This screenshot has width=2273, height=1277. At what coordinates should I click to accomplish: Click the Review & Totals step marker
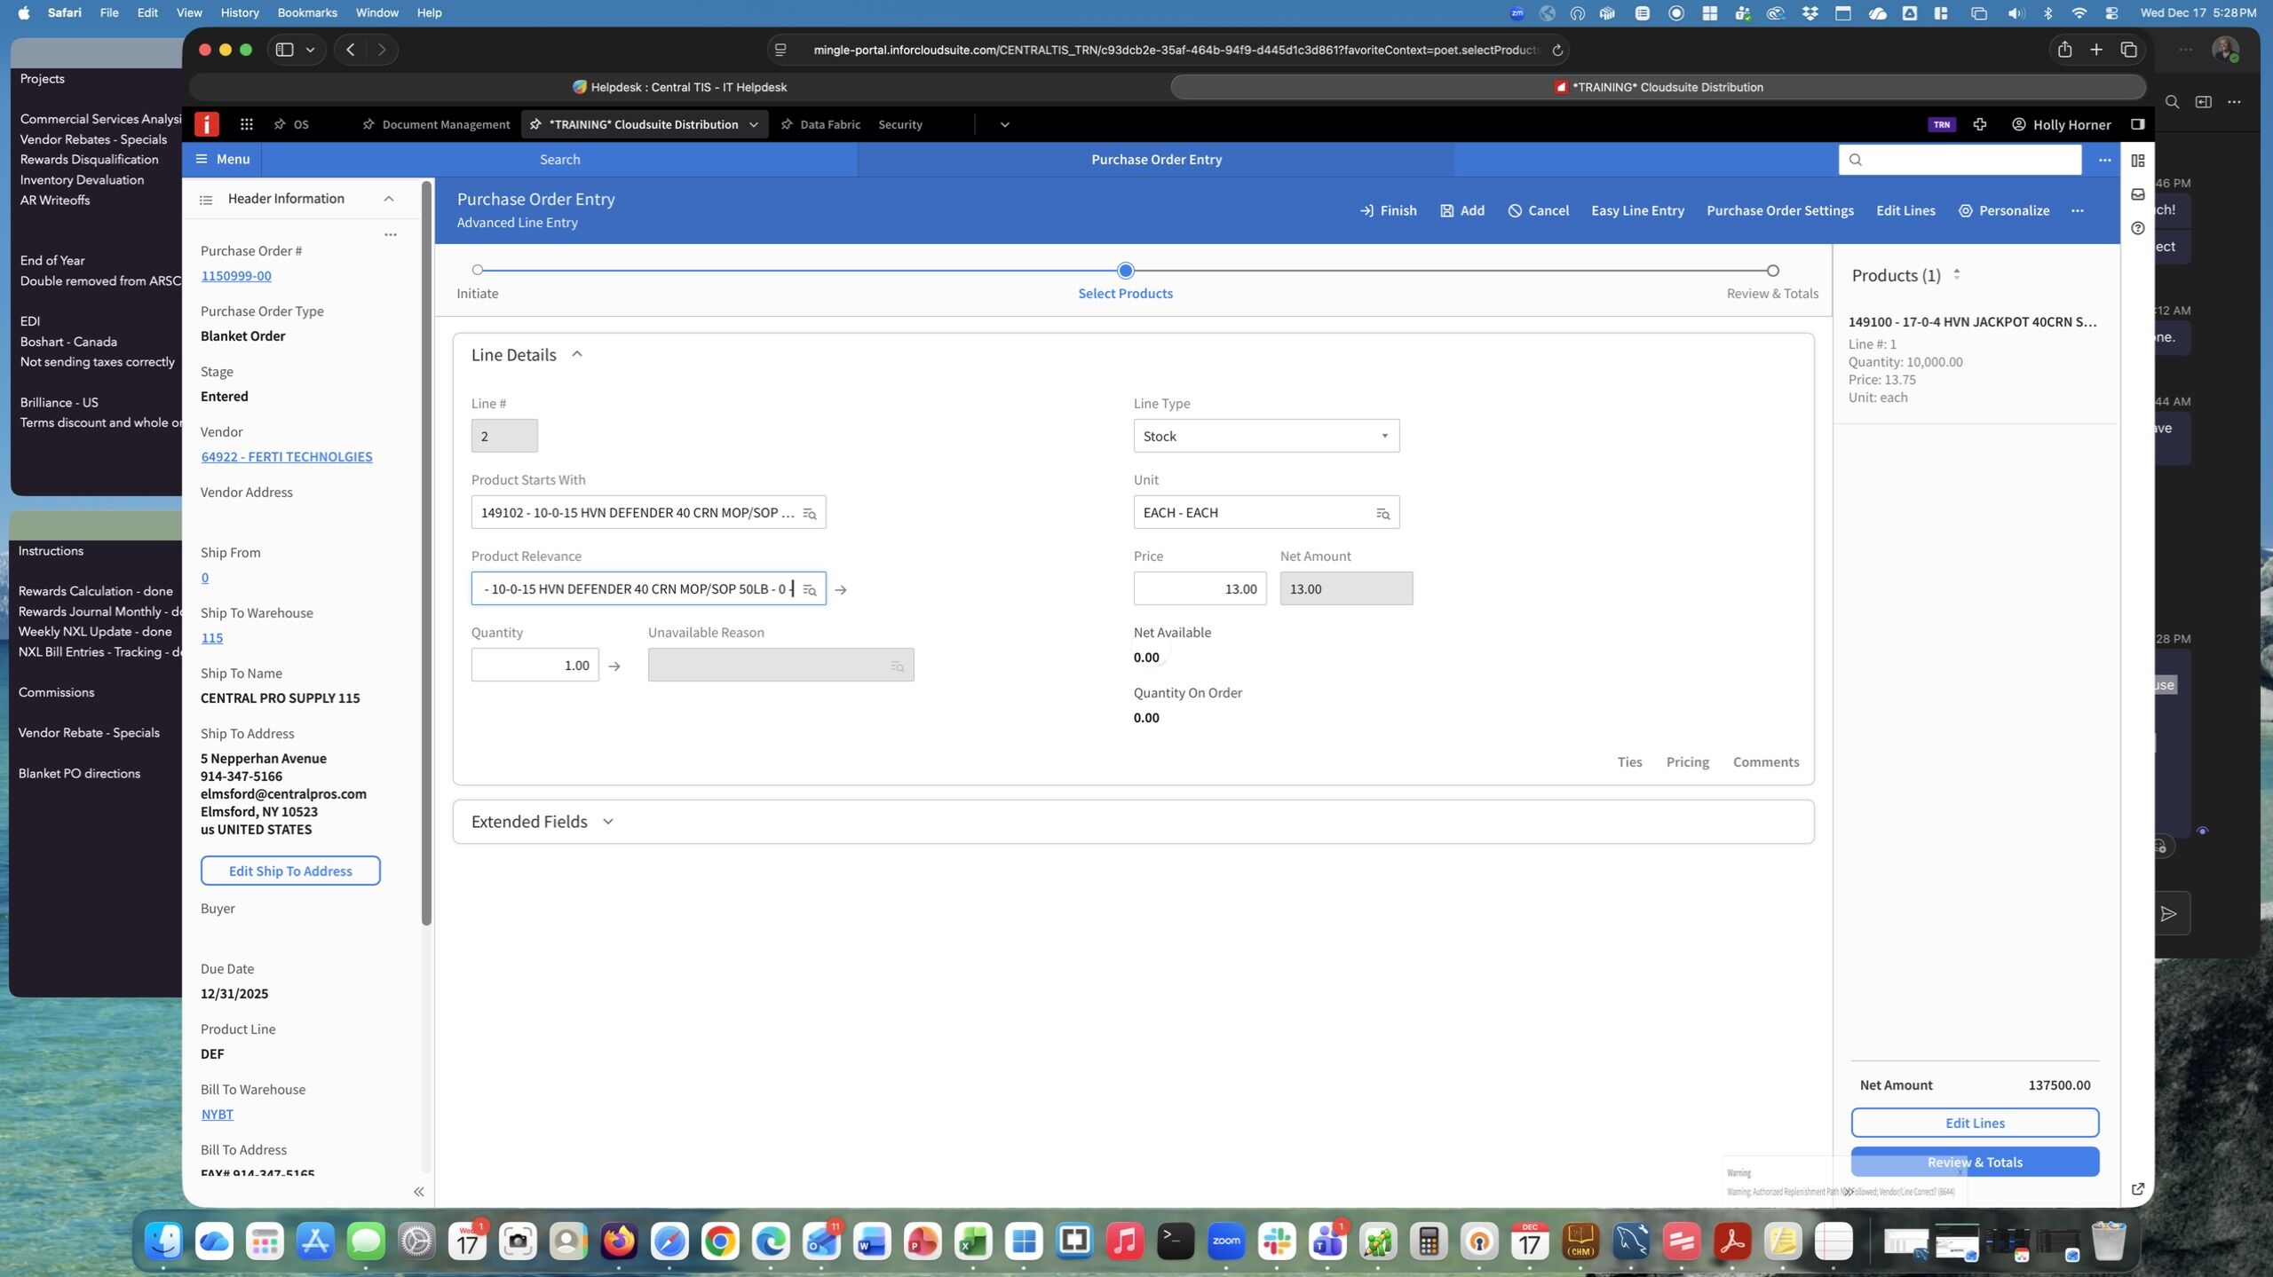1772,270
